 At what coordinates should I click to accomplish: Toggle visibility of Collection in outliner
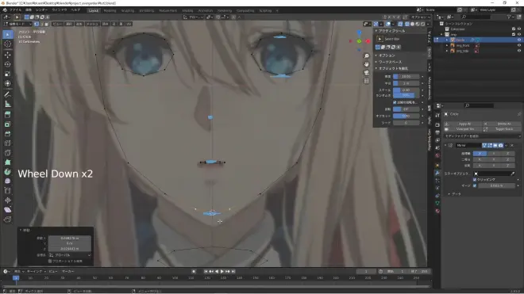[518, 29]
